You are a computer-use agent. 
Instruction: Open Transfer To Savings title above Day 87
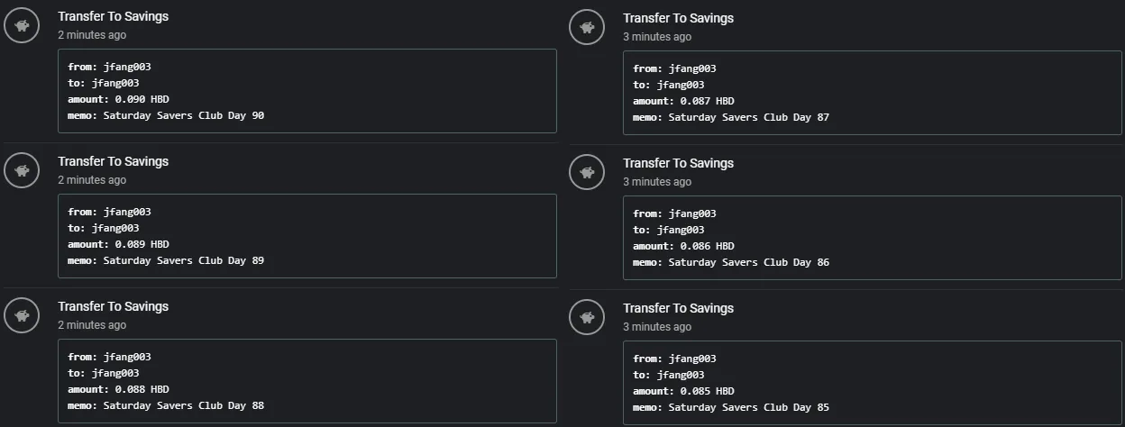point(678,18)
